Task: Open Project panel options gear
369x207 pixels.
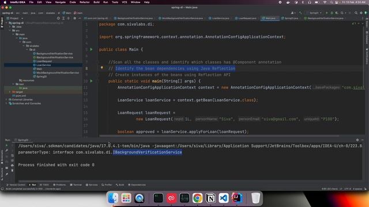Action: point(75,18)
